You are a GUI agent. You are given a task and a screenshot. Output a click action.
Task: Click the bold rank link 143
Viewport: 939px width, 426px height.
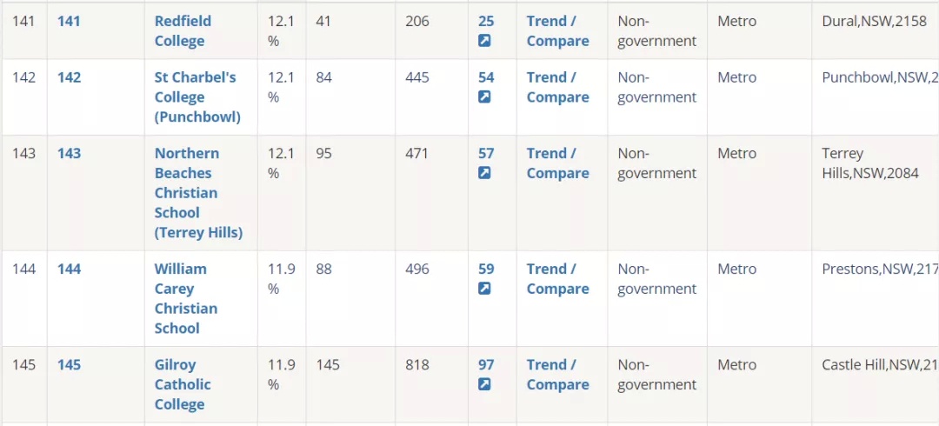tap(69, 154)
